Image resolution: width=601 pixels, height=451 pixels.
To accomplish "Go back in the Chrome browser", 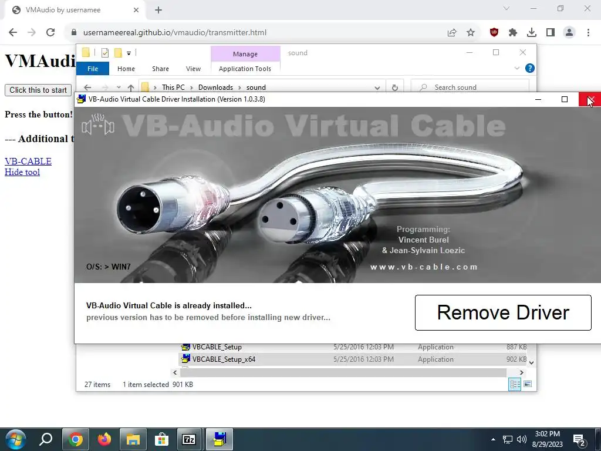I will click(13, 33).
